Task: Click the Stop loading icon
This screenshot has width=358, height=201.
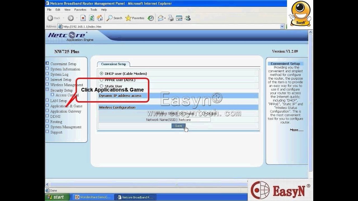Action: (x=83, y=18)
